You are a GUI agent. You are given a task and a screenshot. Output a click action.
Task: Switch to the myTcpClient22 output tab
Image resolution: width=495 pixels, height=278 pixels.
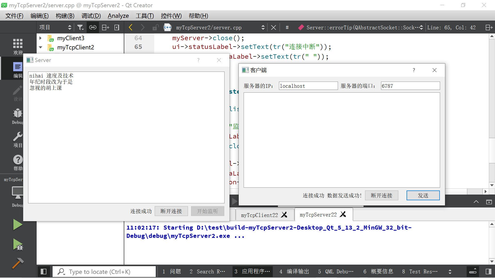[259, 215]
